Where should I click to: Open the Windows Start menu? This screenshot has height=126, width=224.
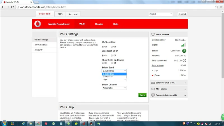click(x=4, y=123)
